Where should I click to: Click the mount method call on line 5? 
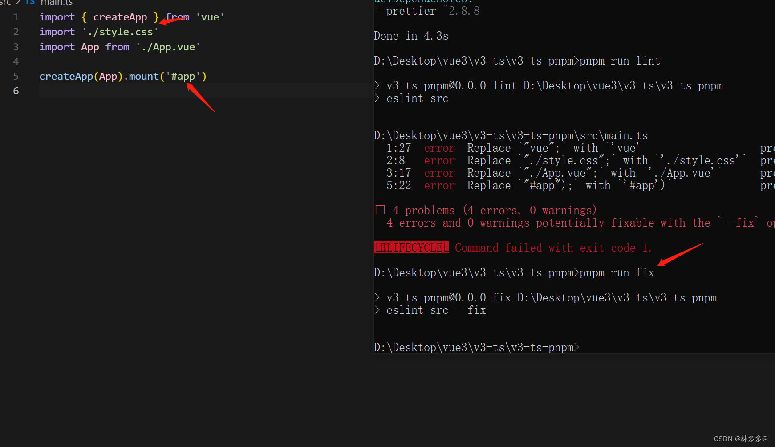[144, 76]
